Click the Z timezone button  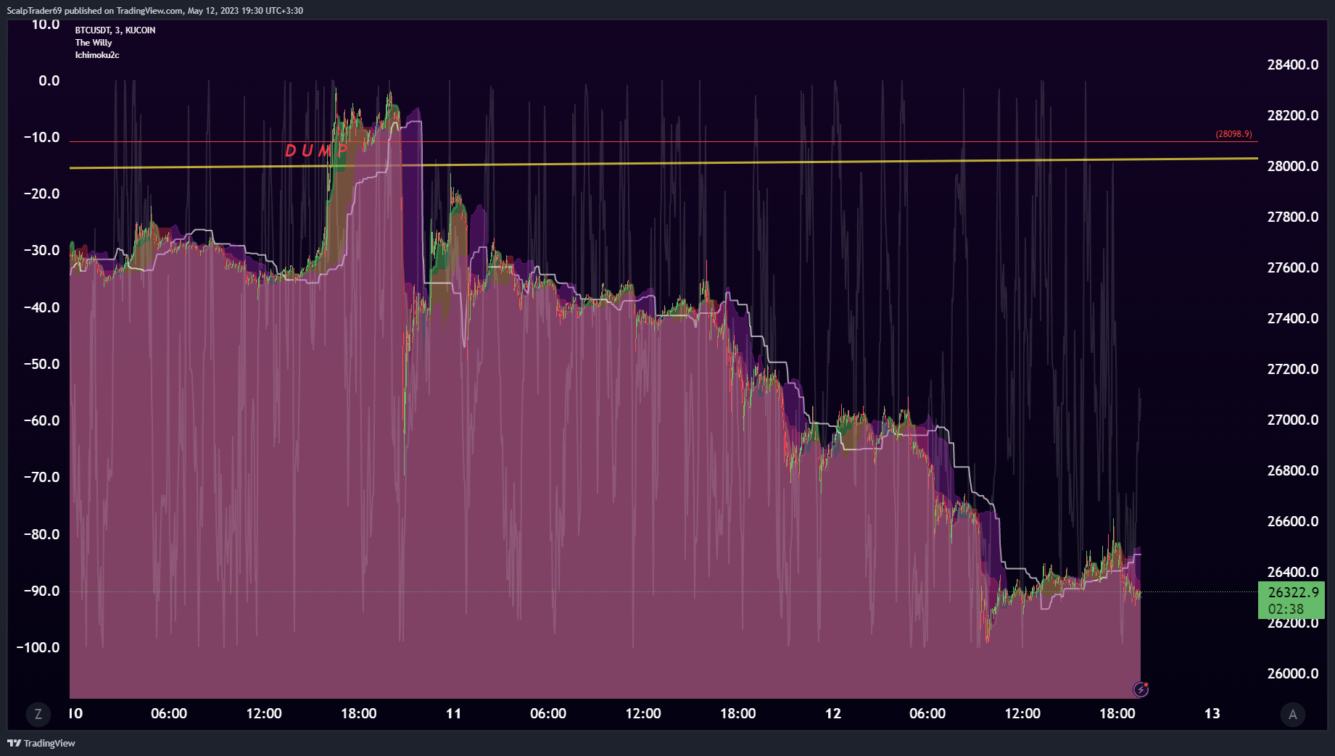[38, 714]
